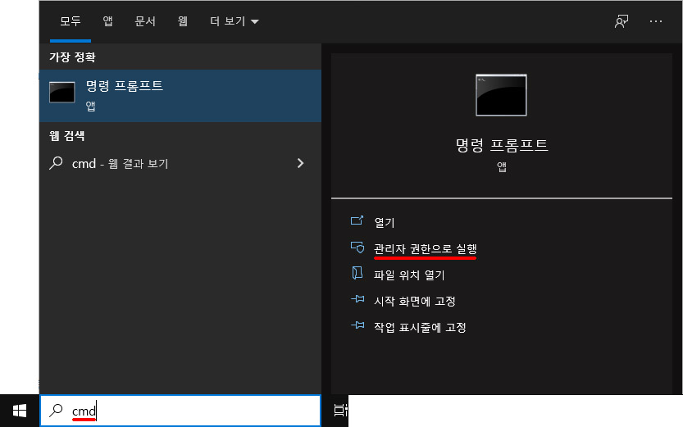Open Task View from the taskbar
683x427 pixels.
click(340, 410)
